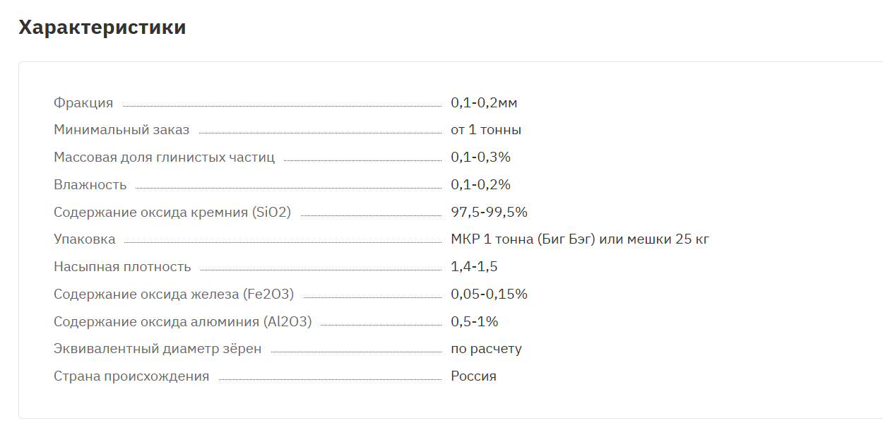
Task: Select Содержание оксида кремния (SiO2) label
Action: click(x=172, y=213)
